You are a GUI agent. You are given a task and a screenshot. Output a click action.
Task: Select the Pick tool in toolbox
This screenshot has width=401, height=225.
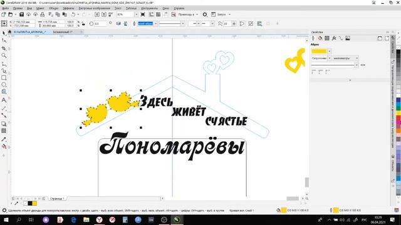point(4,33)
